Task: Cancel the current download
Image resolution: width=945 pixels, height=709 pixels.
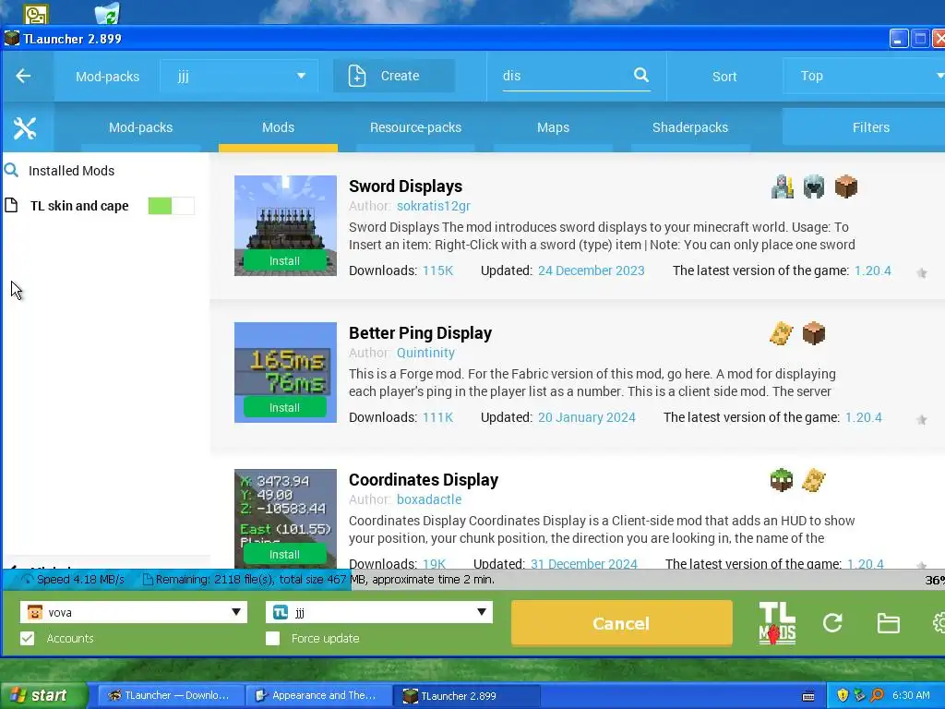Action: 621,623
